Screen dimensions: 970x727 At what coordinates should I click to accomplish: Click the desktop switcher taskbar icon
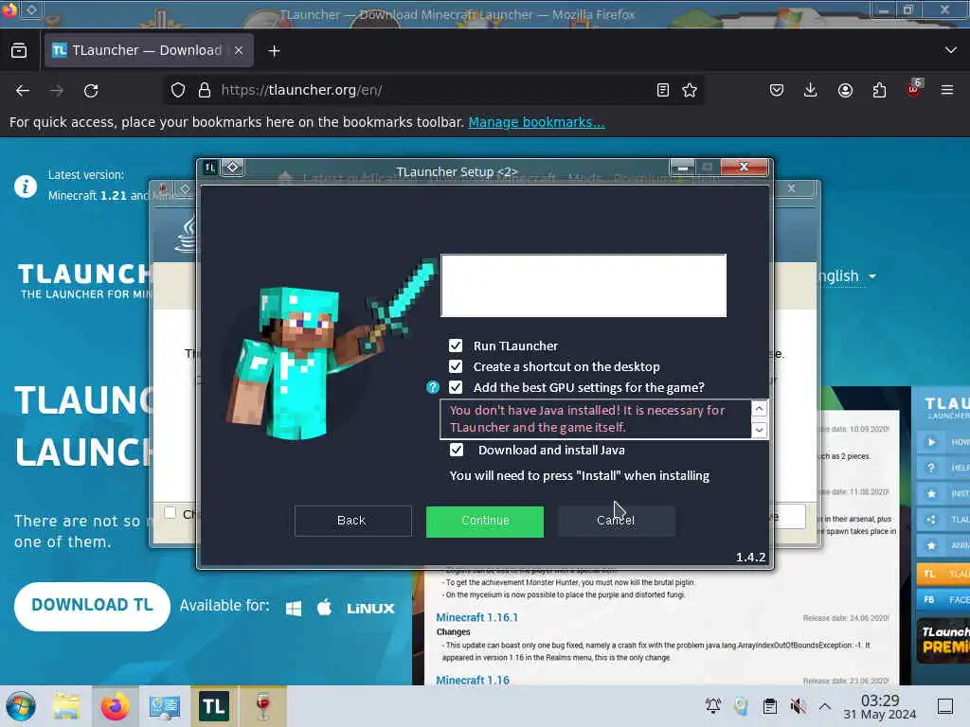(165, 706)
